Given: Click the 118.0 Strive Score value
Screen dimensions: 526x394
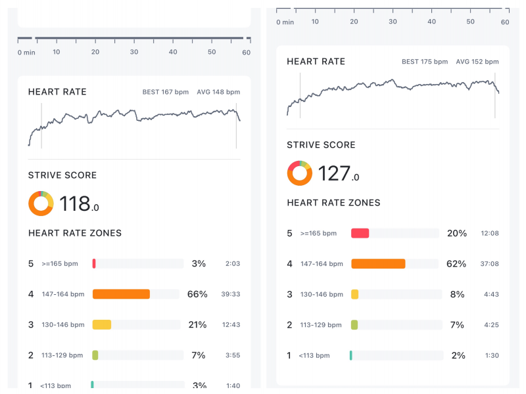Looking at the screenshot, I should click(x=79, y=204).
